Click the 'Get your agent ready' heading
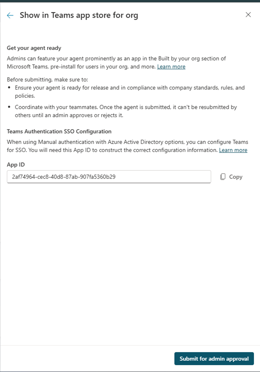This screenshot has height=372, width=260. point(34,48)
